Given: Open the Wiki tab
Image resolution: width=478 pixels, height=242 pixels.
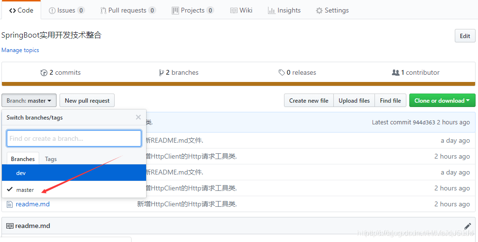Looking at the screenshot, I should point(241,10).
